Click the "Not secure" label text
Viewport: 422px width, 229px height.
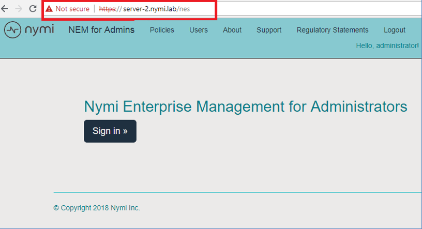[72, 9]
